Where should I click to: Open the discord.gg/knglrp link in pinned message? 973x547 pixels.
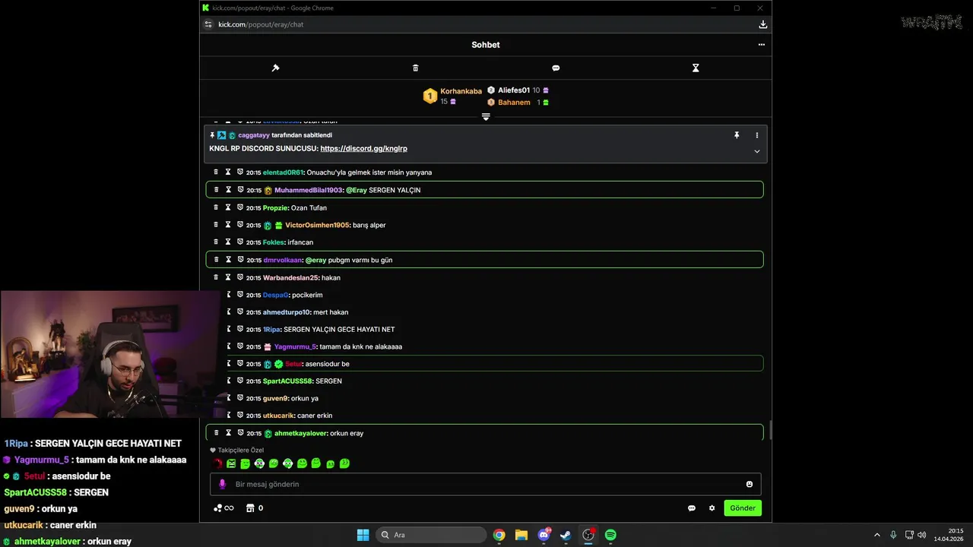point(363,149)
